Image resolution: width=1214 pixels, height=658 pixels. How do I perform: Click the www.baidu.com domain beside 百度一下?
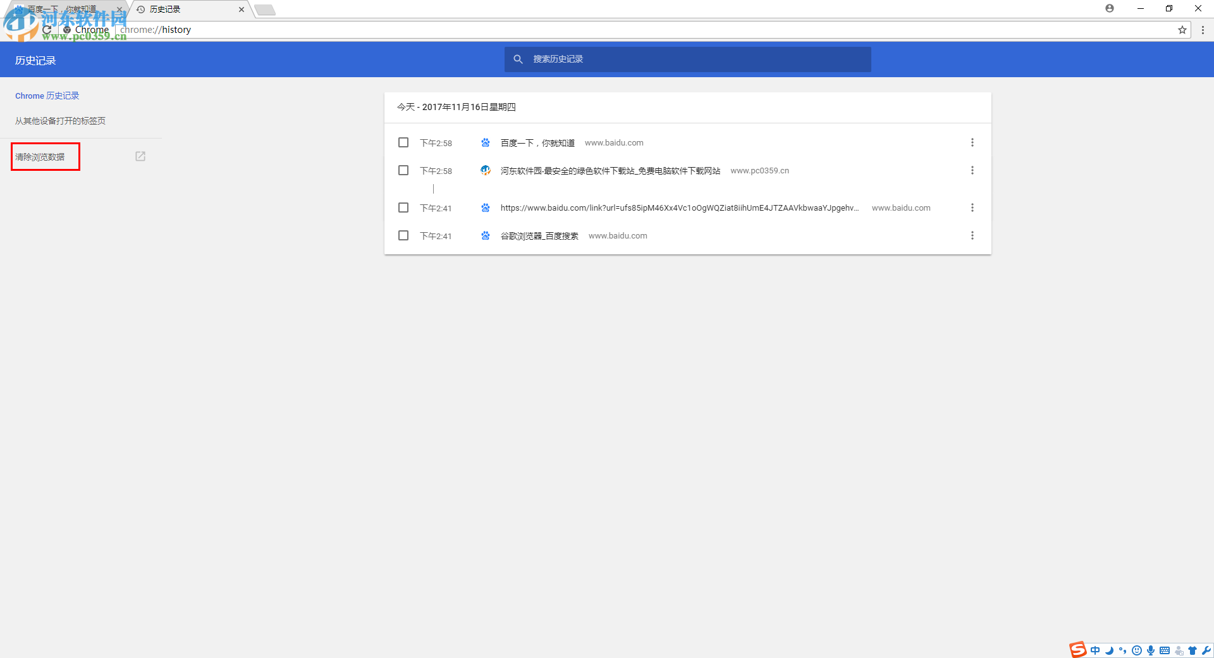614,143
